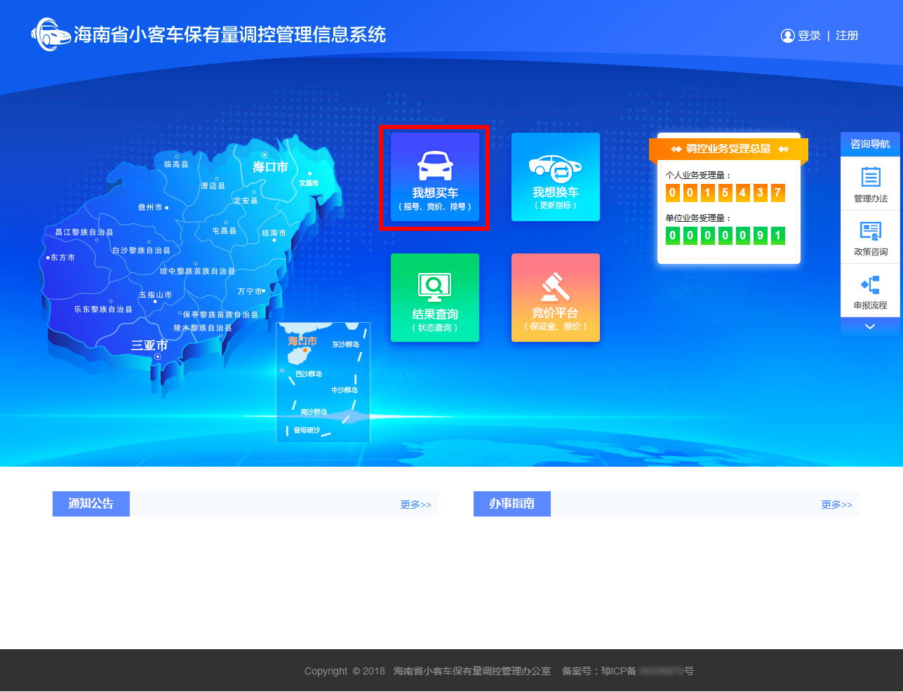
Task: Click the 注册 register link
Action: pyautogui.click(x=847, y=36)
